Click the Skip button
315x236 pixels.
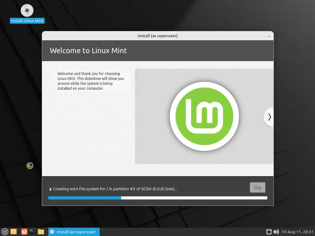coord(257,187)
